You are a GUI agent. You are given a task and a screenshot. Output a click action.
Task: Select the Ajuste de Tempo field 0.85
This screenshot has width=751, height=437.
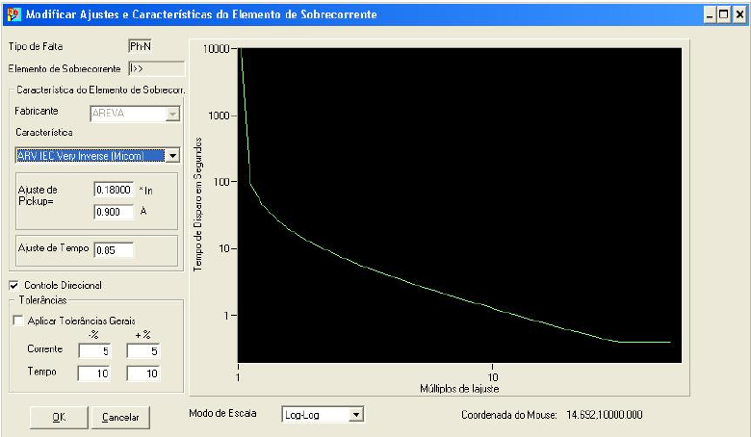pos(114,250)
